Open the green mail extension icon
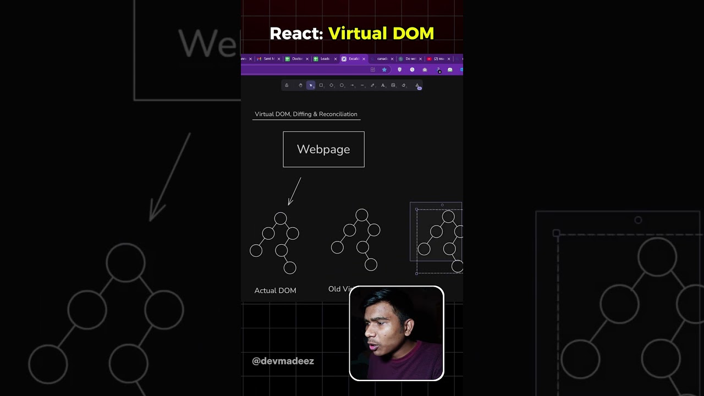704x396 pixels. coord(450,70)
